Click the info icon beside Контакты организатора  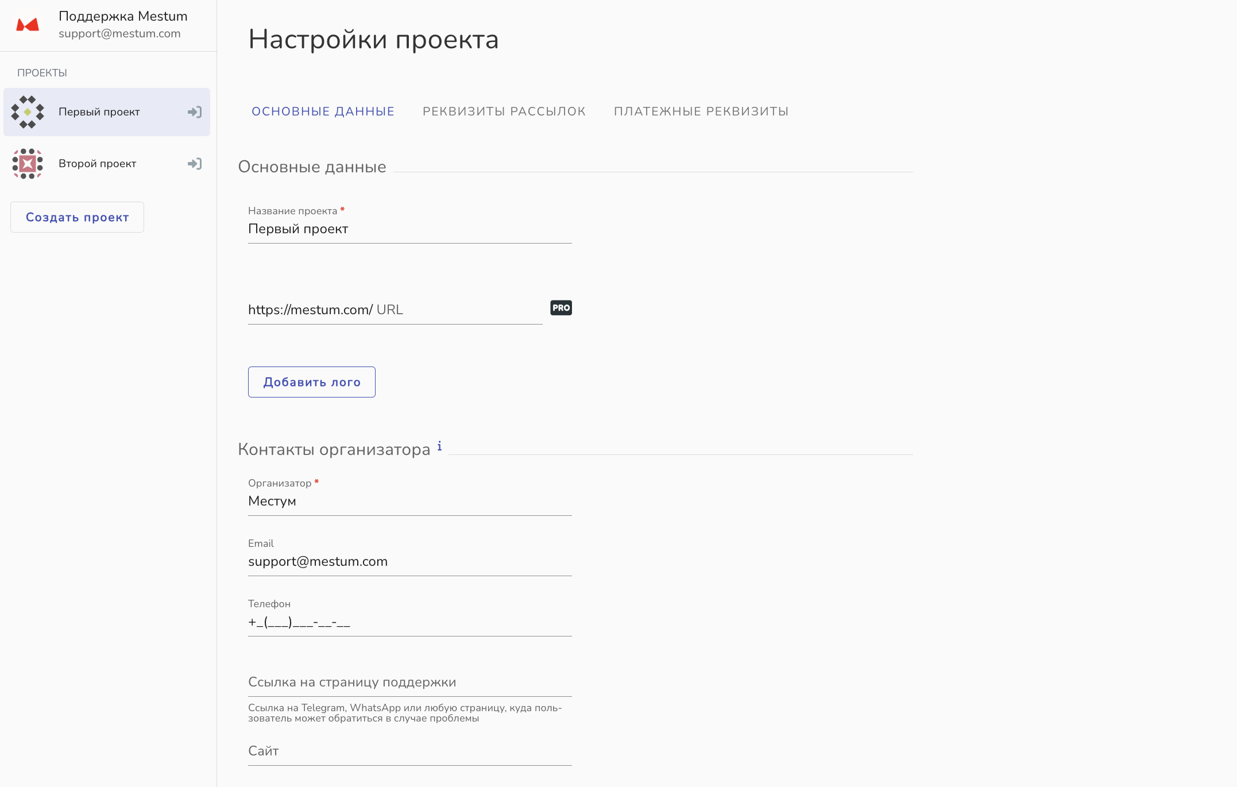439,446
